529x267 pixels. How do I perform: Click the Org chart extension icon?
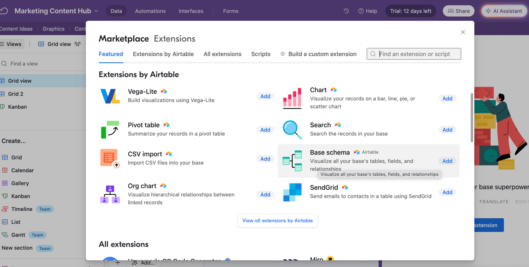[110, 194]
